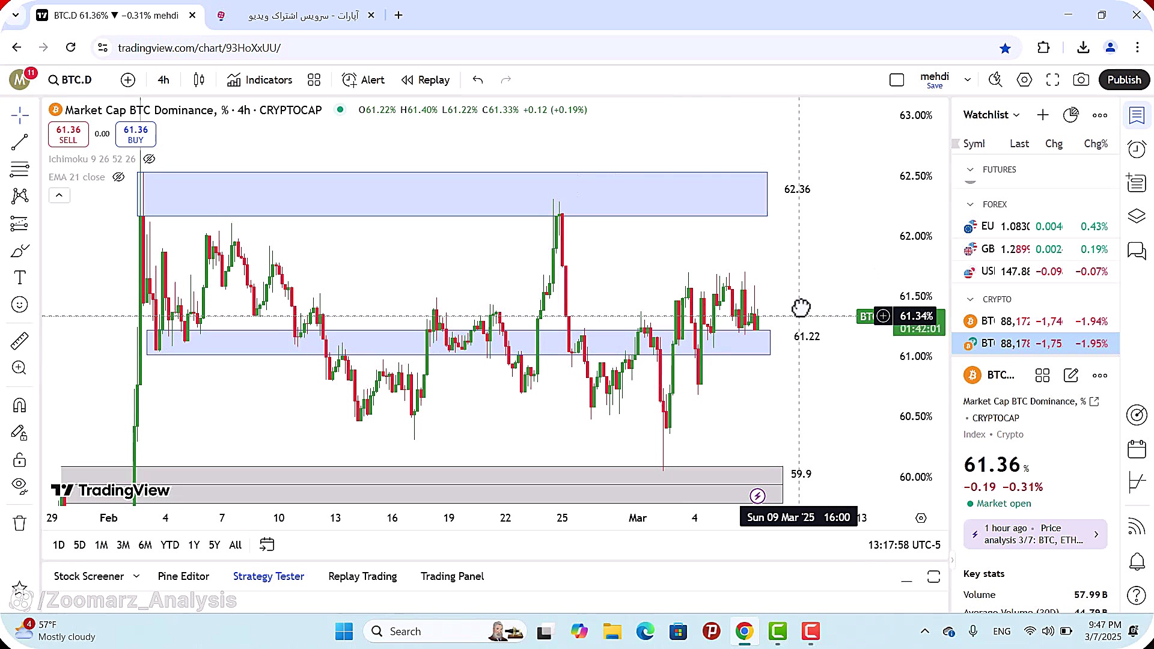The height and width of the screenshot is (649, 1154).
Task: Select the trend line drawing tool
Action: pos(20,142)
